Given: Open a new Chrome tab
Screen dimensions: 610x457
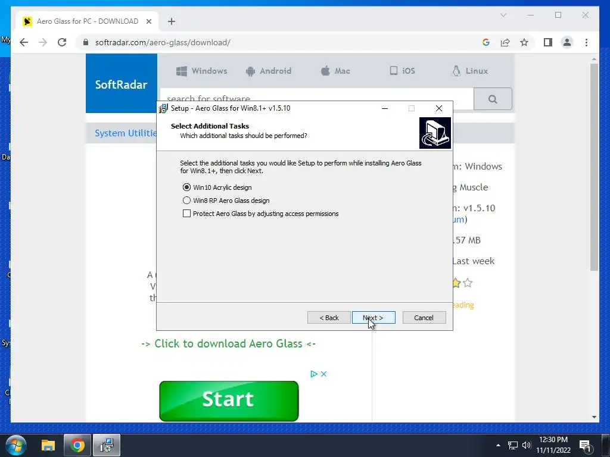Looking at the screenshot, I should (x=172, y=21).
